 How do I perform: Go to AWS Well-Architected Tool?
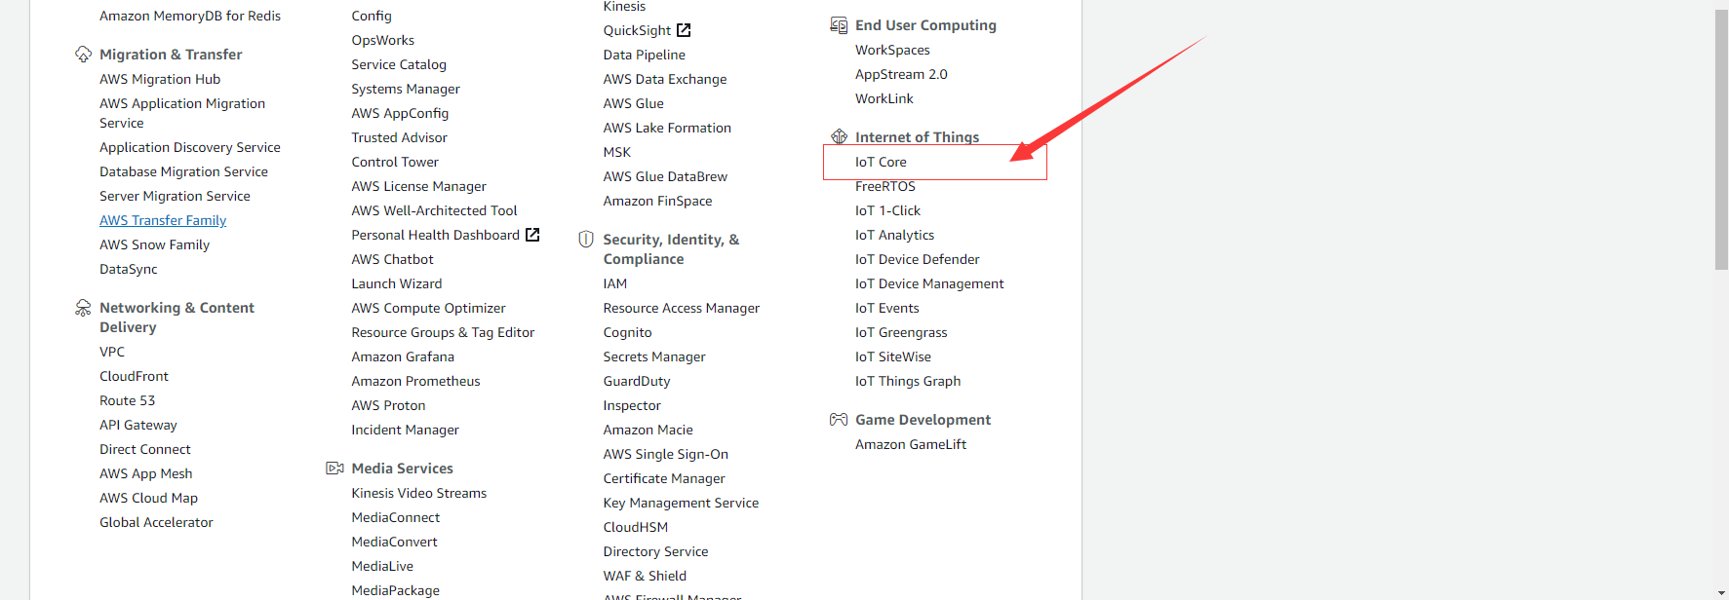pyautogui.click(x=435, y=210)
